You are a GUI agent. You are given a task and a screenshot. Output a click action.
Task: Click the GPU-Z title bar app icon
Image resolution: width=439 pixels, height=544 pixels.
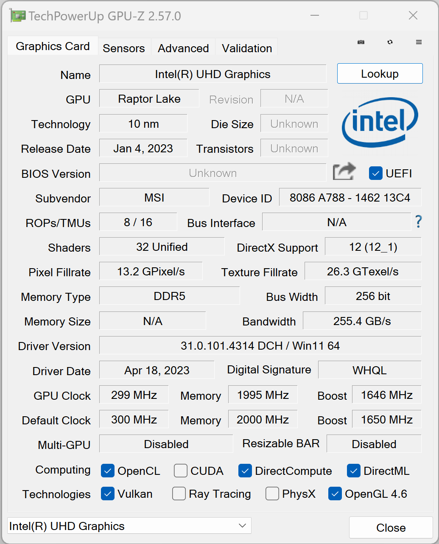[x=18, y=16]
